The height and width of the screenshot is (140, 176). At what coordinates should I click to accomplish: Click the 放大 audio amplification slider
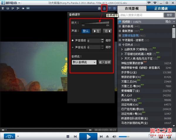pyautogui.click(x=96, y=23)
